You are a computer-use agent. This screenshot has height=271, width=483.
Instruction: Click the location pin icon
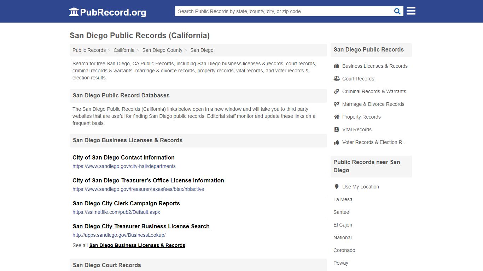(x=337, y=187)
